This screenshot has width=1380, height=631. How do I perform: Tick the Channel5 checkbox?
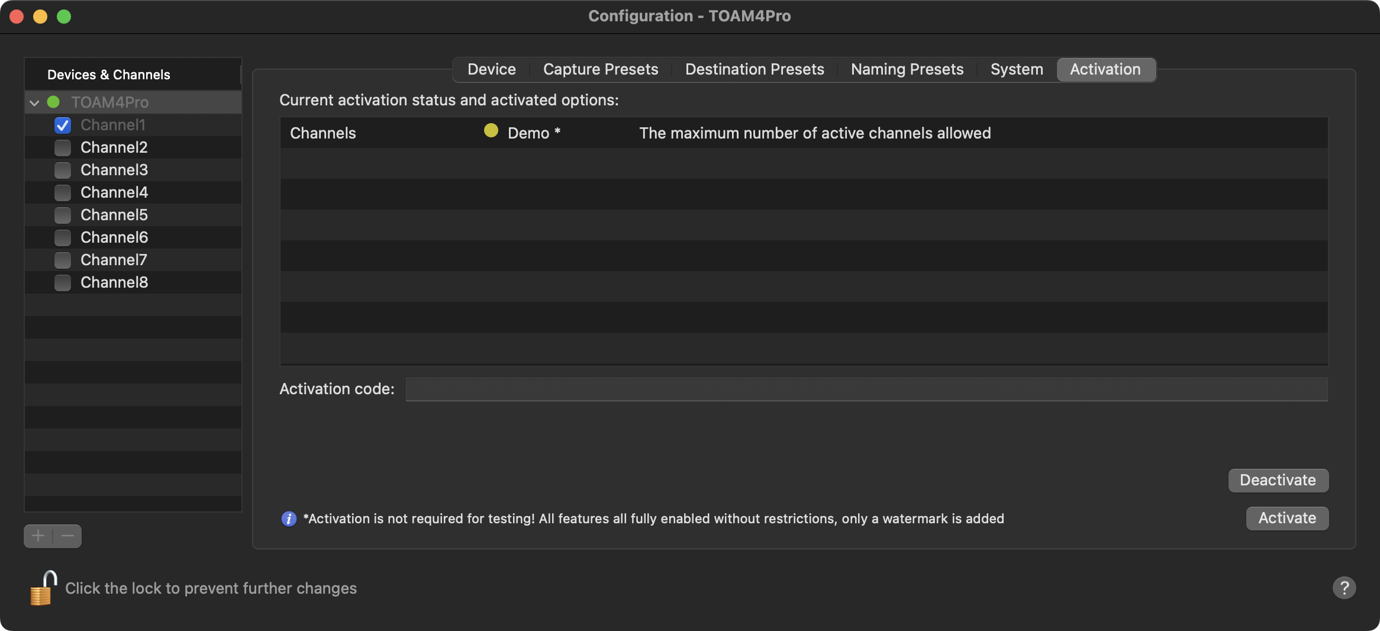tap(63, 215)
